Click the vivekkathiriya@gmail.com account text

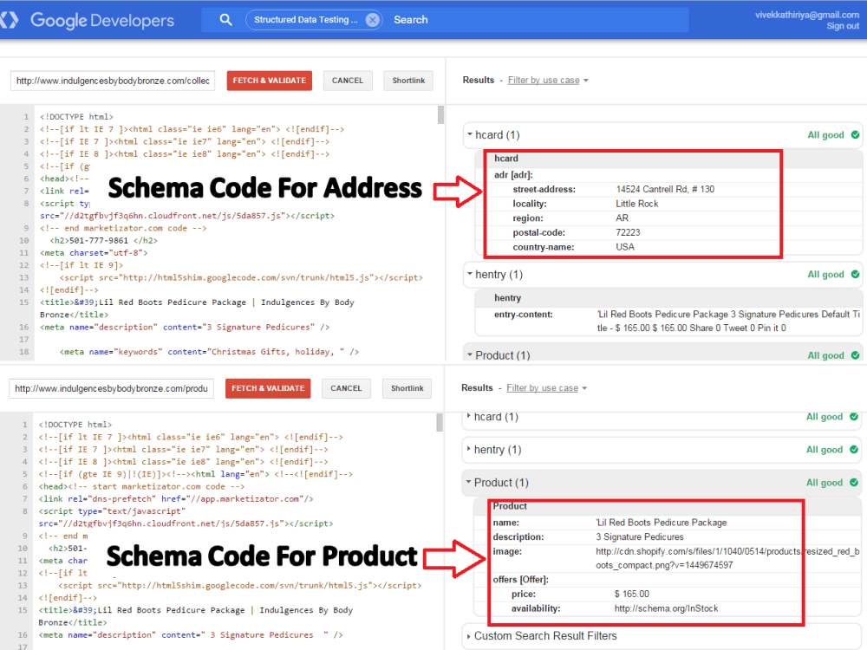806,15
